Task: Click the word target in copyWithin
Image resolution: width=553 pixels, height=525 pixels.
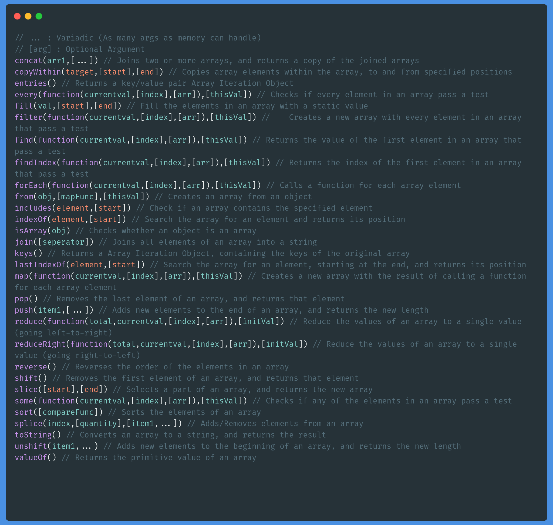Action: tap(79, 72)
